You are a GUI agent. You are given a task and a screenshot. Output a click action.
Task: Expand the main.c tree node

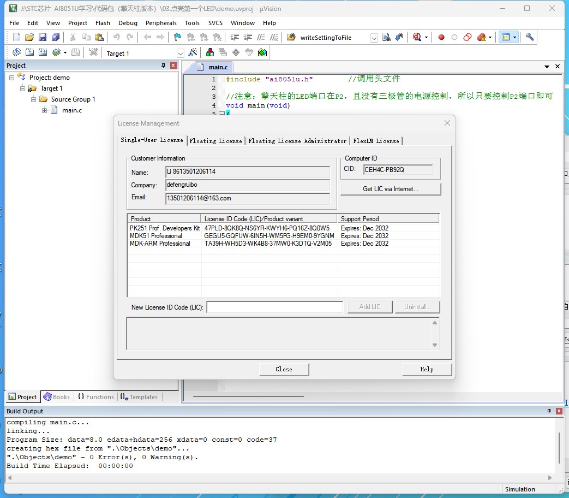[44, 110]
